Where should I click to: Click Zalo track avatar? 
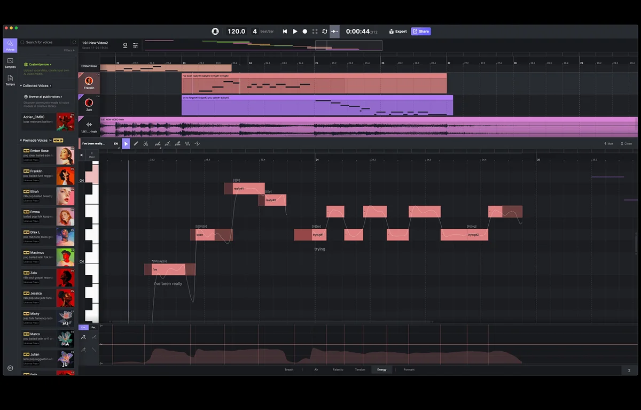click(x=89, y=102)
